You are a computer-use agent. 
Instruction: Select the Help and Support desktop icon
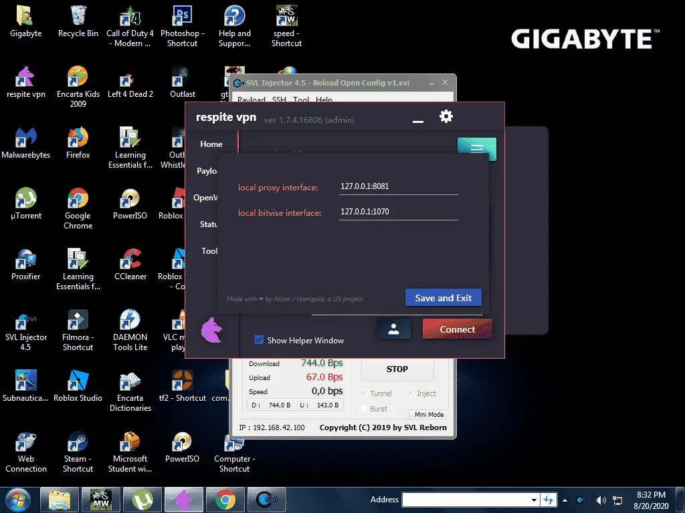[235, 26]
